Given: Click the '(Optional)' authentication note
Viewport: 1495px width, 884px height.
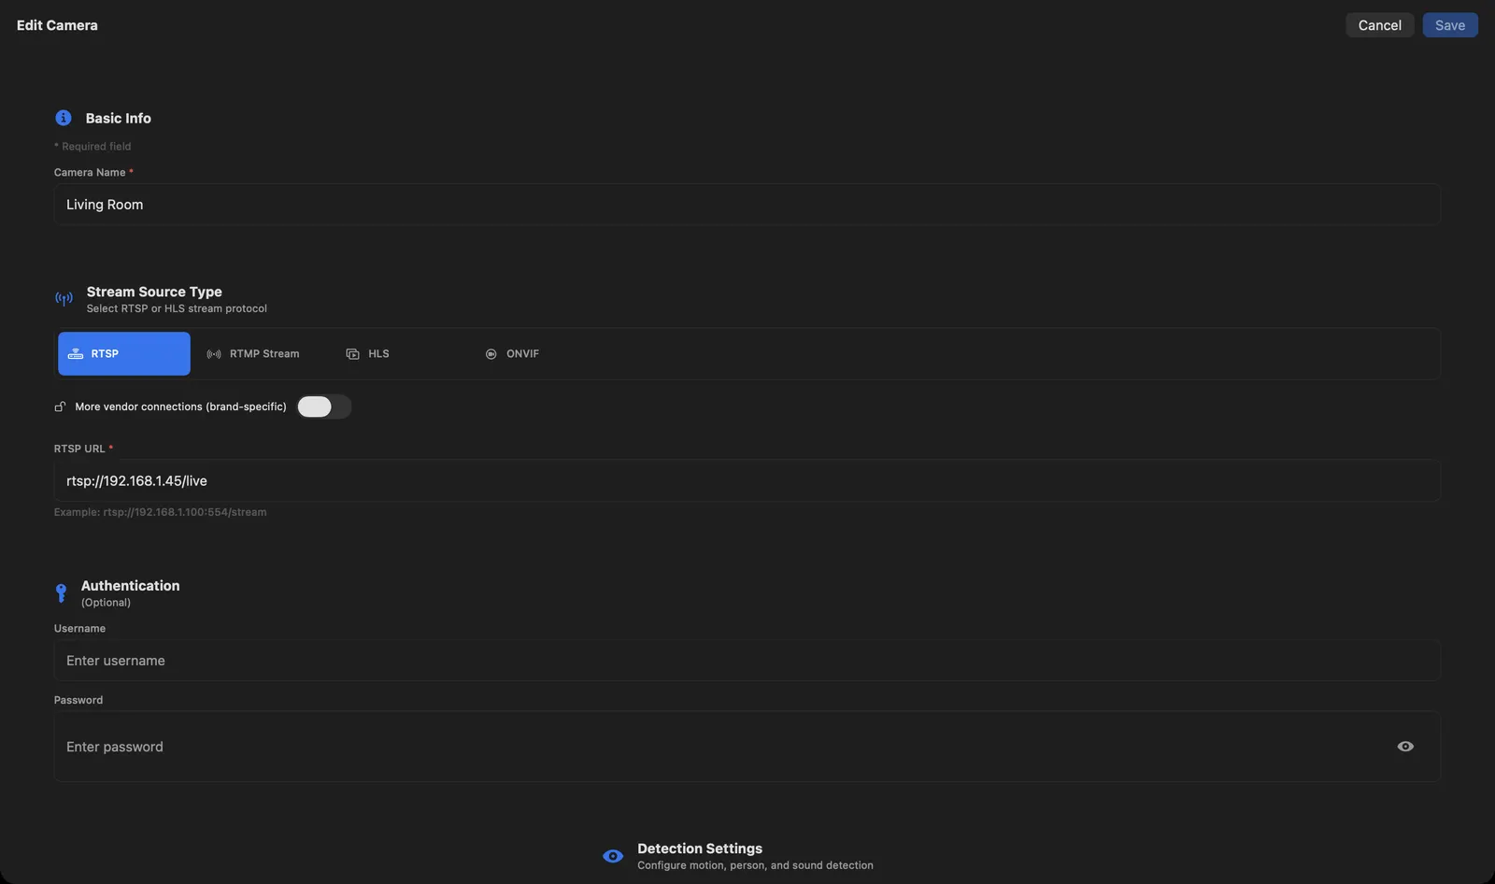Looking at the screenshot, I should pos(106,603).
